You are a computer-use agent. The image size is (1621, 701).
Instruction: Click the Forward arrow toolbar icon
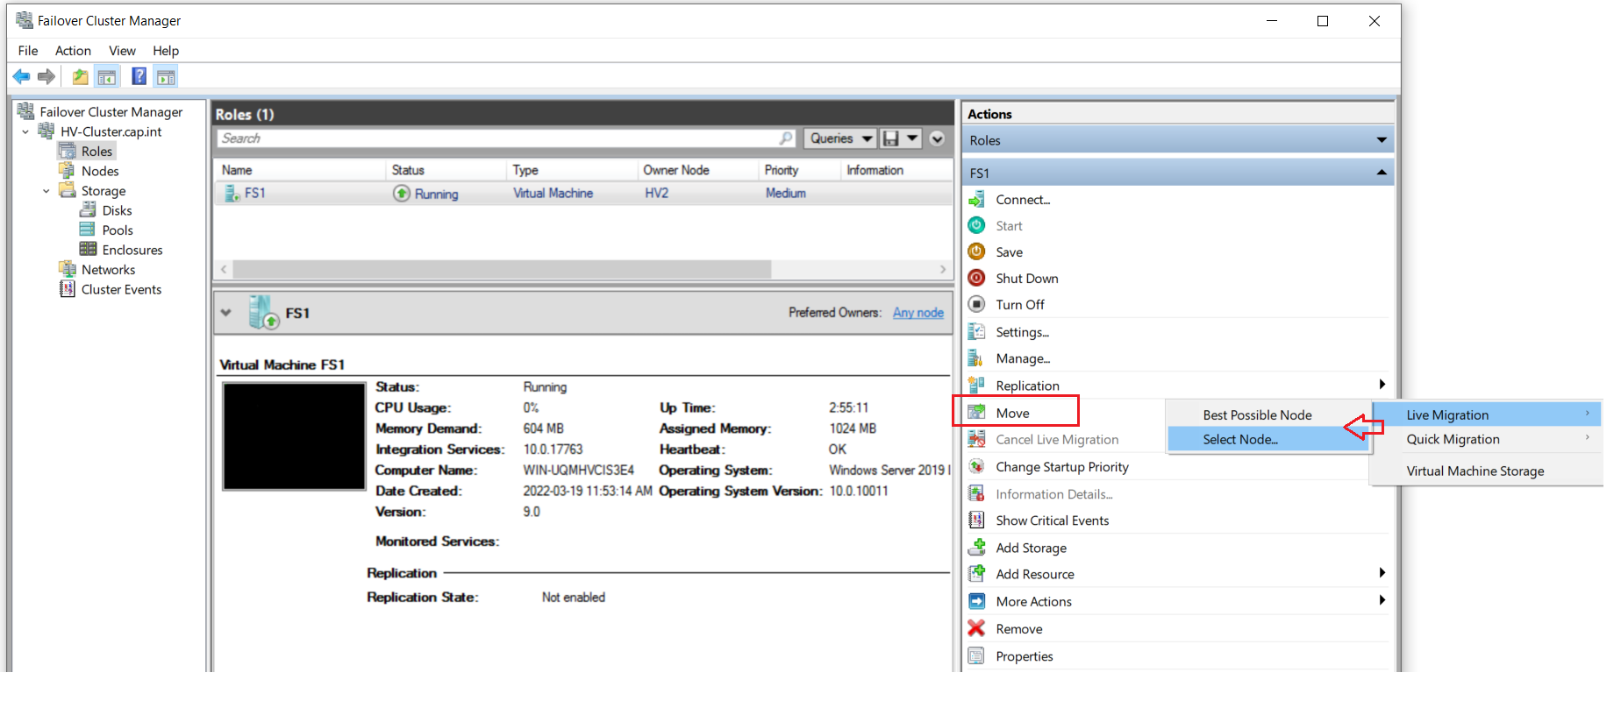pos(46,77)
